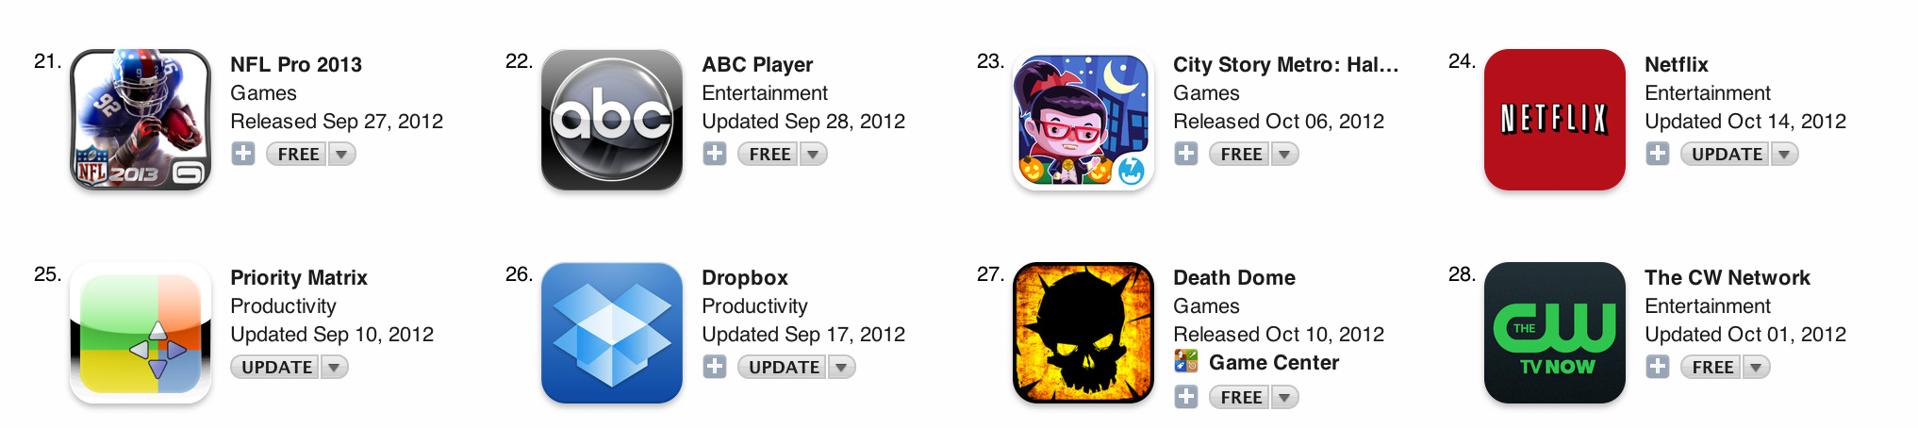This screenshot has width=1918, height=428.
Task: Open the Death Dome title link
Action: (1234, 277)
